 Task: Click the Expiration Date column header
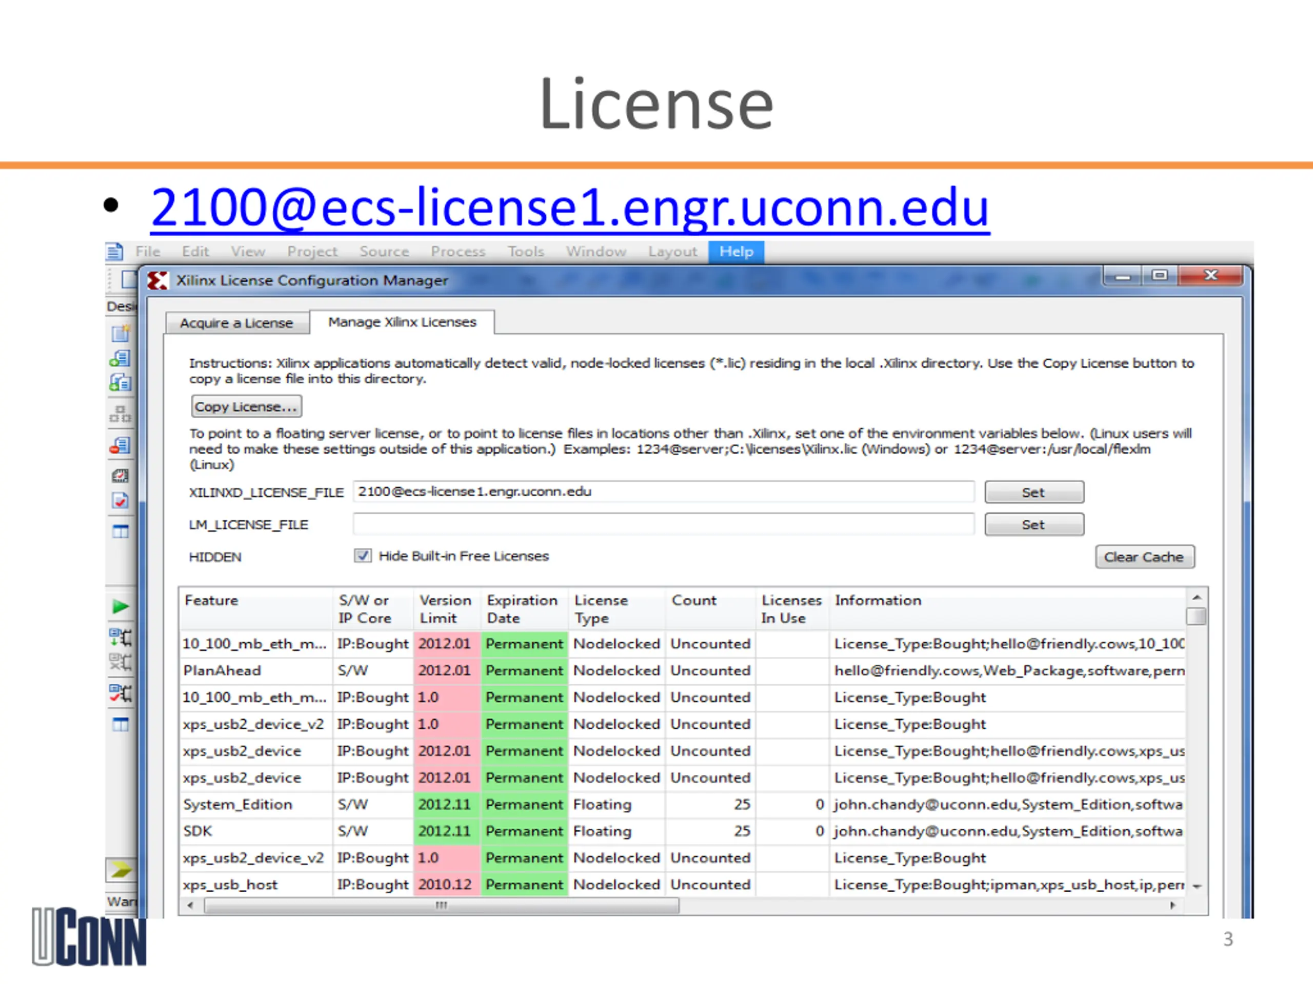coord(524,608)
